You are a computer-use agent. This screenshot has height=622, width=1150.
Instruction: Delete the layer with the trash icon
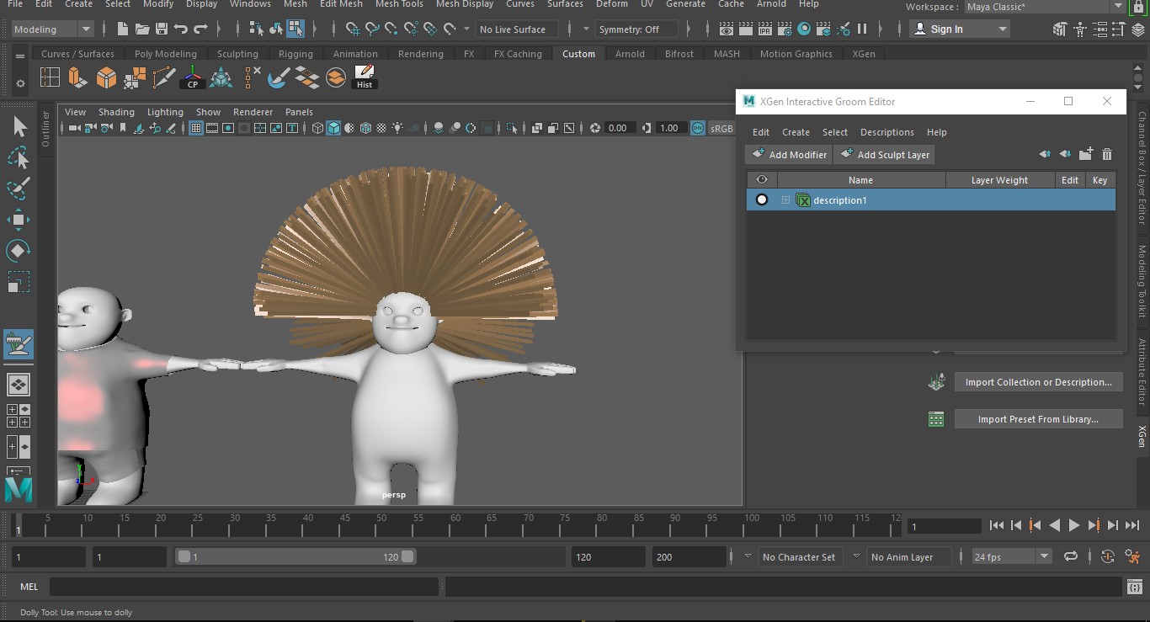[1107, 154]
